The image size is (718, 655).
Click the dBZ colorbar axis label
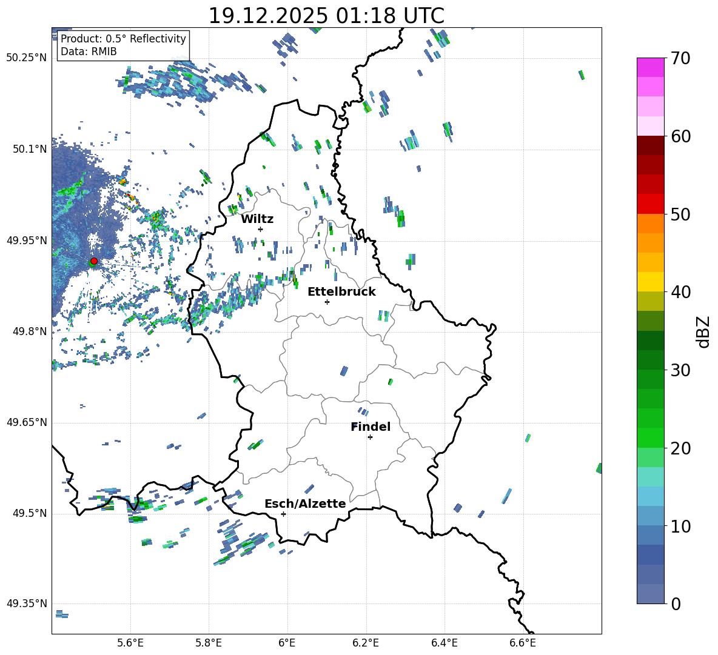click(x=703, y=331)
